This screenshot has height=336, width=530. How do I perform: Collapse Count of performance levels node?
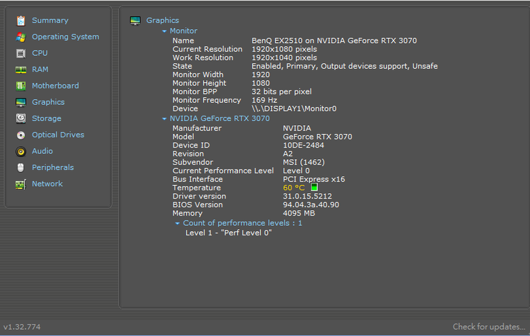(x=177, y=223)
